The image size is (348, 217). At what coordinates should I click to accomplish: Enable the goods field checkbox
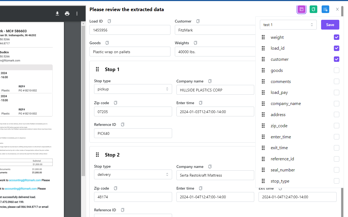[x=337, y=70]
